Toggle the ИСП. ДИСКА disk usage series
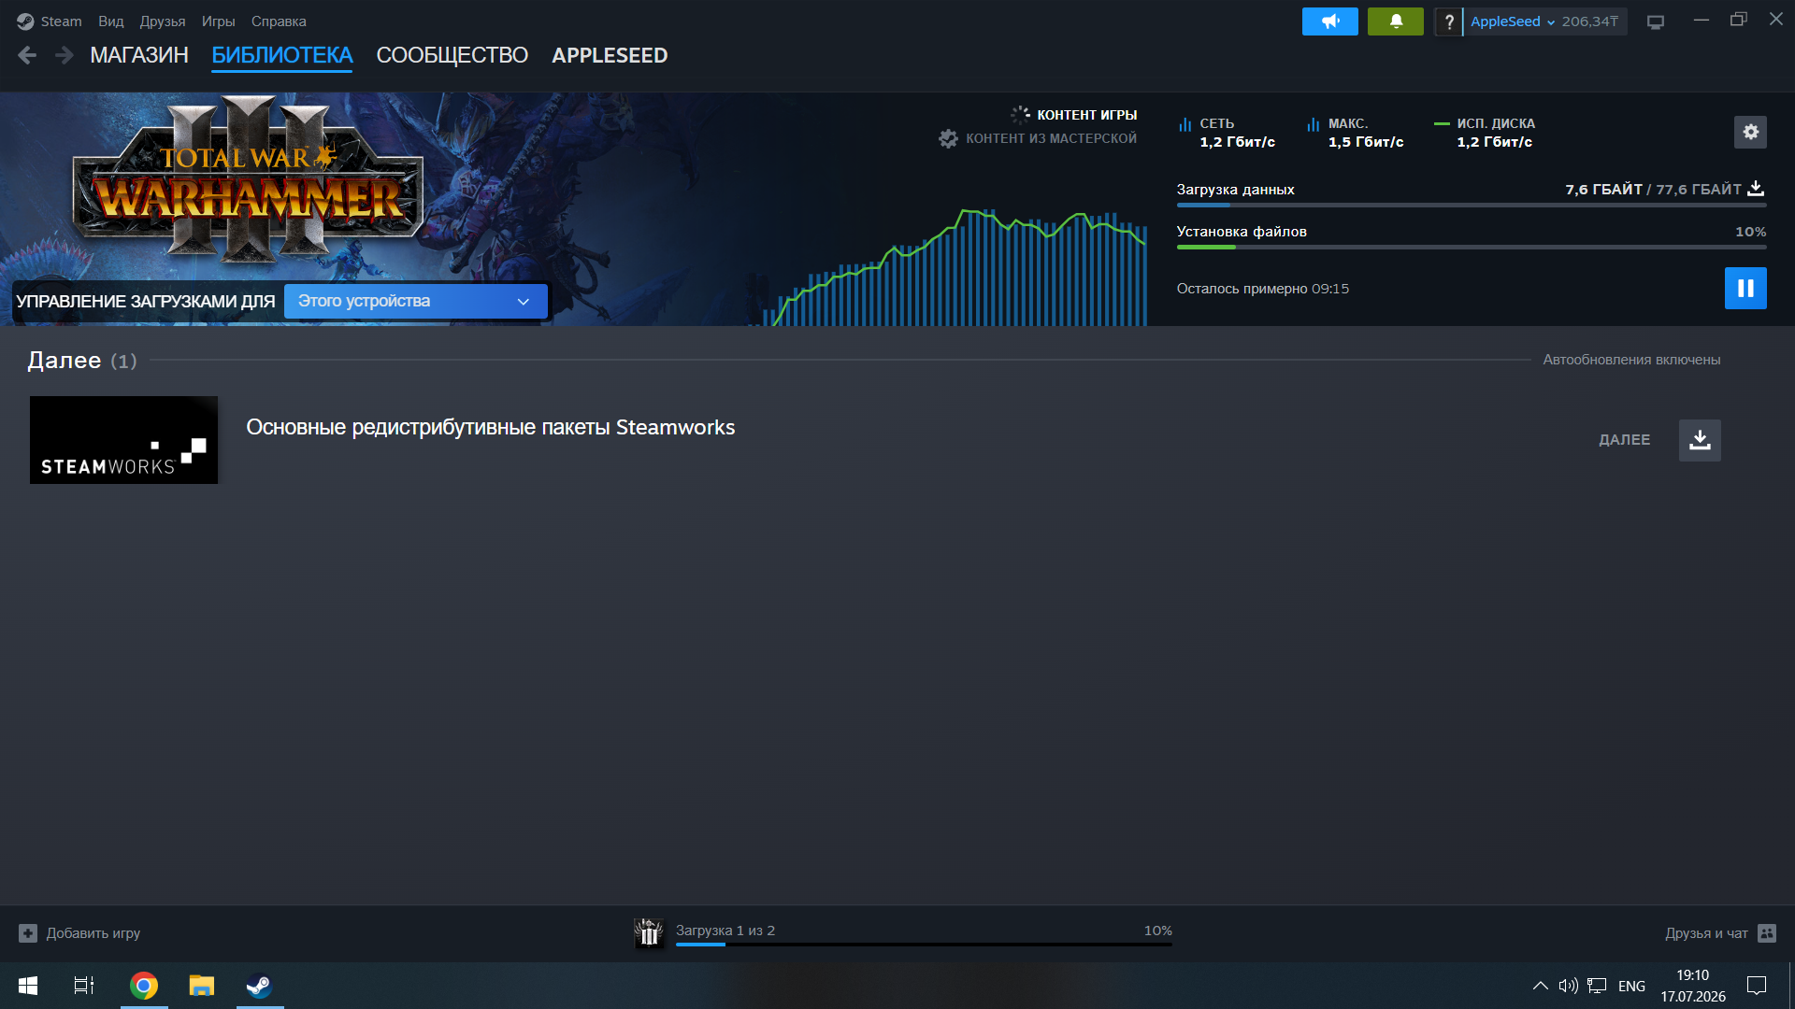 pyautogui.click(x=1485, y=133)
